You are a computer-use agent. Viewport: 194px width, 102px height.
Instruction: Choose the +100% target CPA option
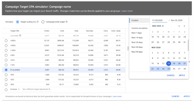tap(6, 50)
